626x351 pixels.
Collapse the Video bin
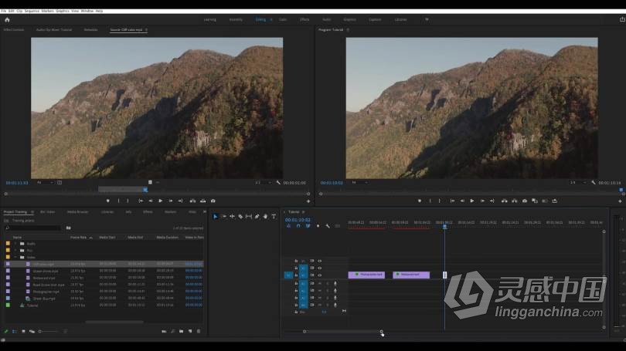tap(15, 258)
